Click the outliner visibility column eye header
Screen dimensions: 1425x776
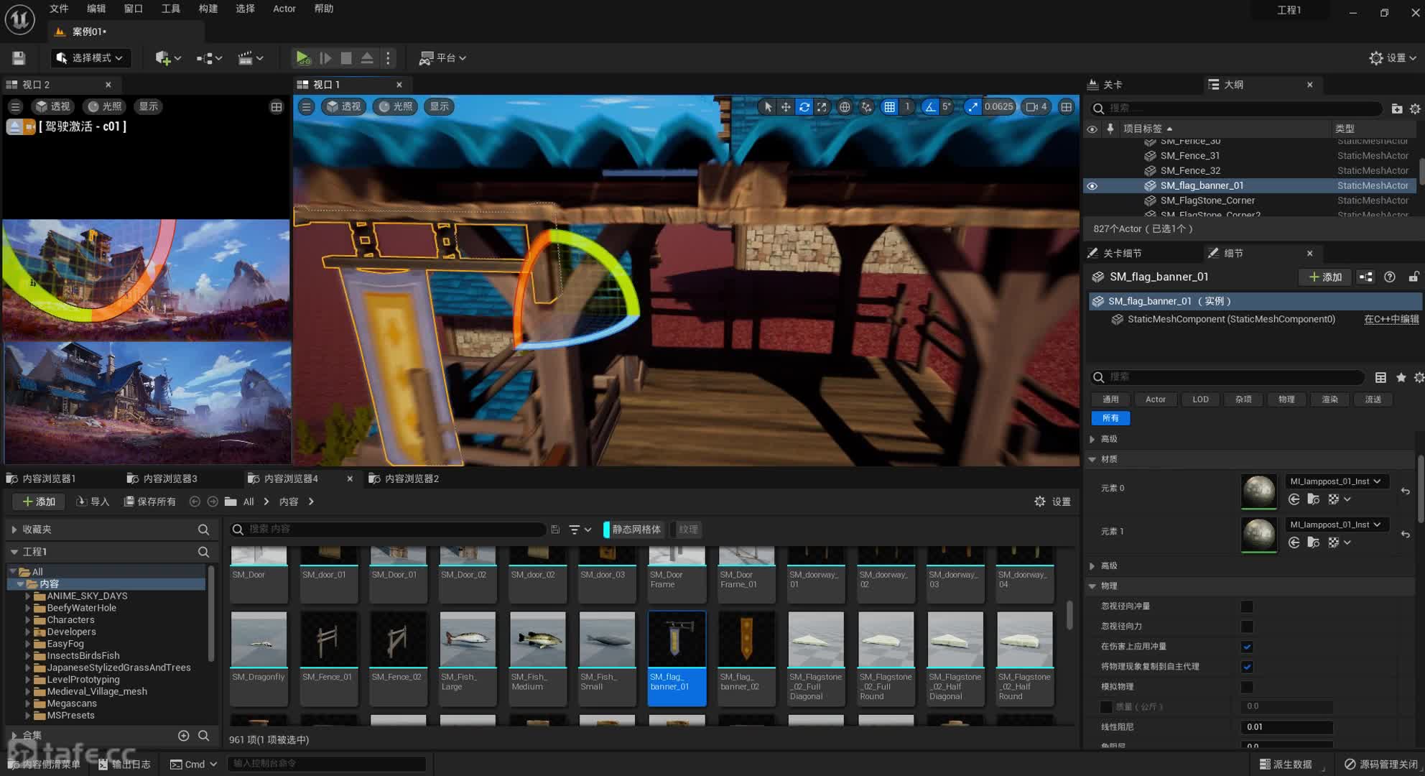pos(1092,129)
